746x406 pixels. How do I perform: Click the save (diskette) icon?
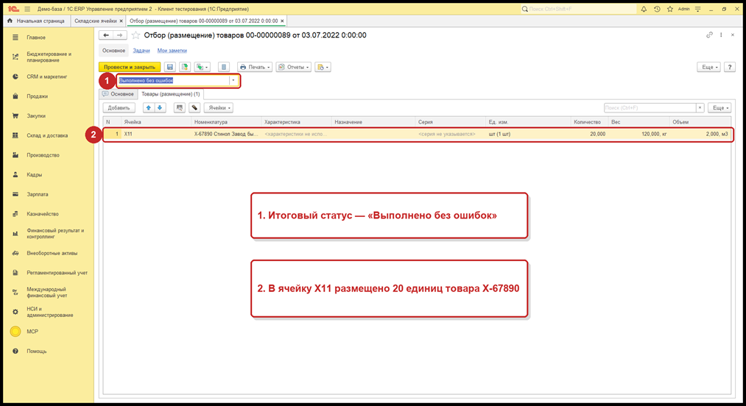point(170,67)
